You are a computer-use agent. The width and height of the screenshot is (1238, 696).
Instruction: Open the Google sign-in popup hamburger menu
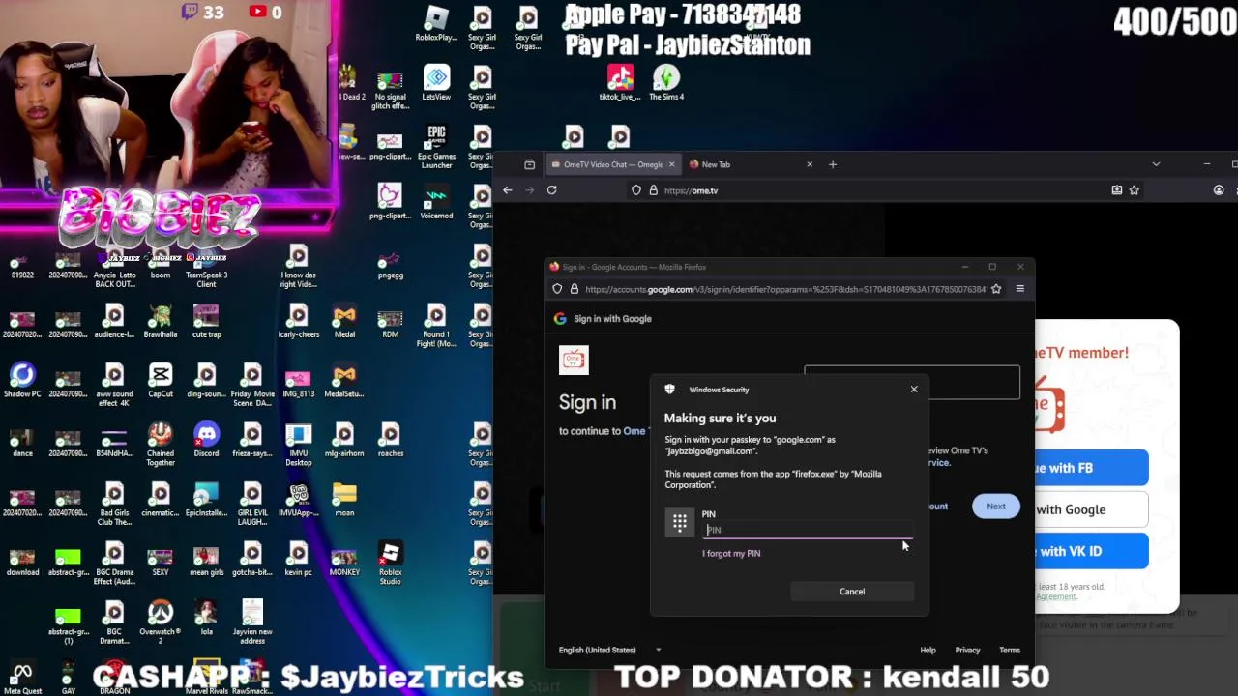pyautogui.click(x=1019, y=289)
